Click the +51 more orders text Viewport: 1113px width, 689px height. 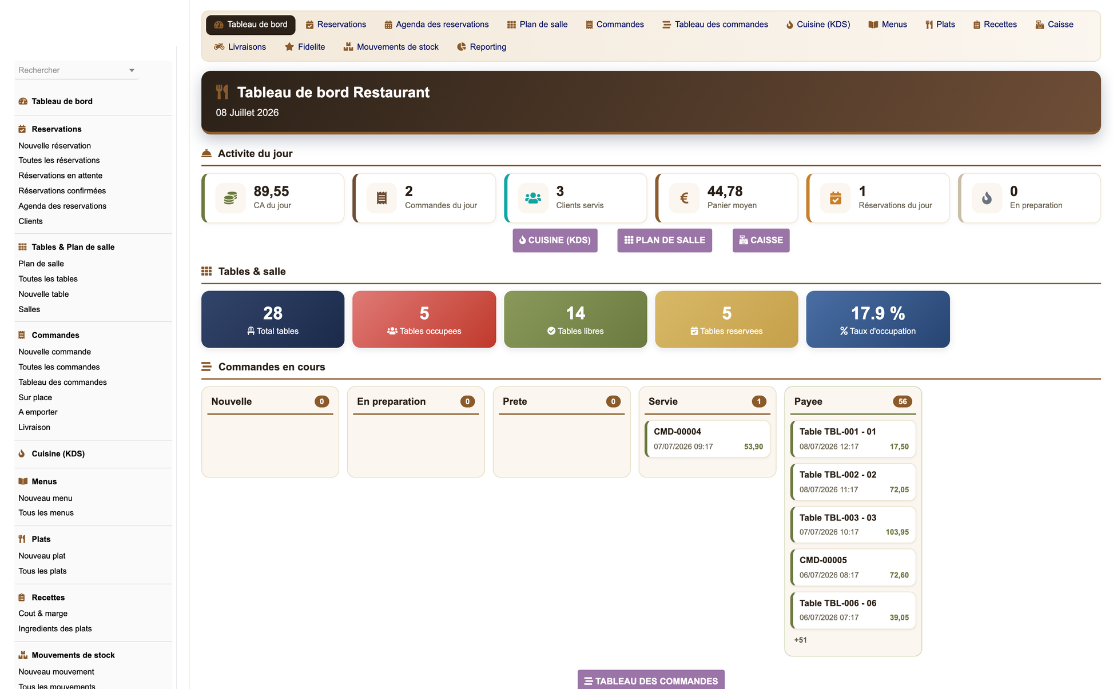click(x=800, y=640)
